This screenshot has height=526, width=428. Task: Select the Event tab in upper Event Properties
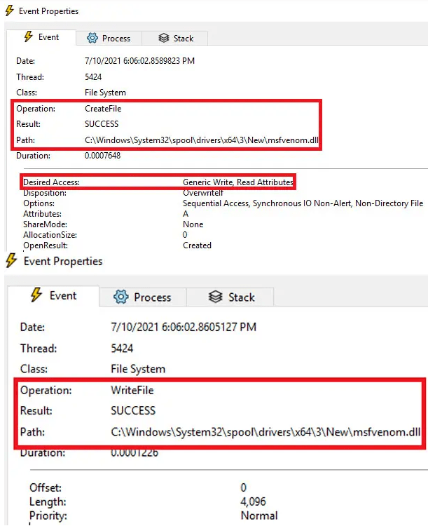click(41, 37)
